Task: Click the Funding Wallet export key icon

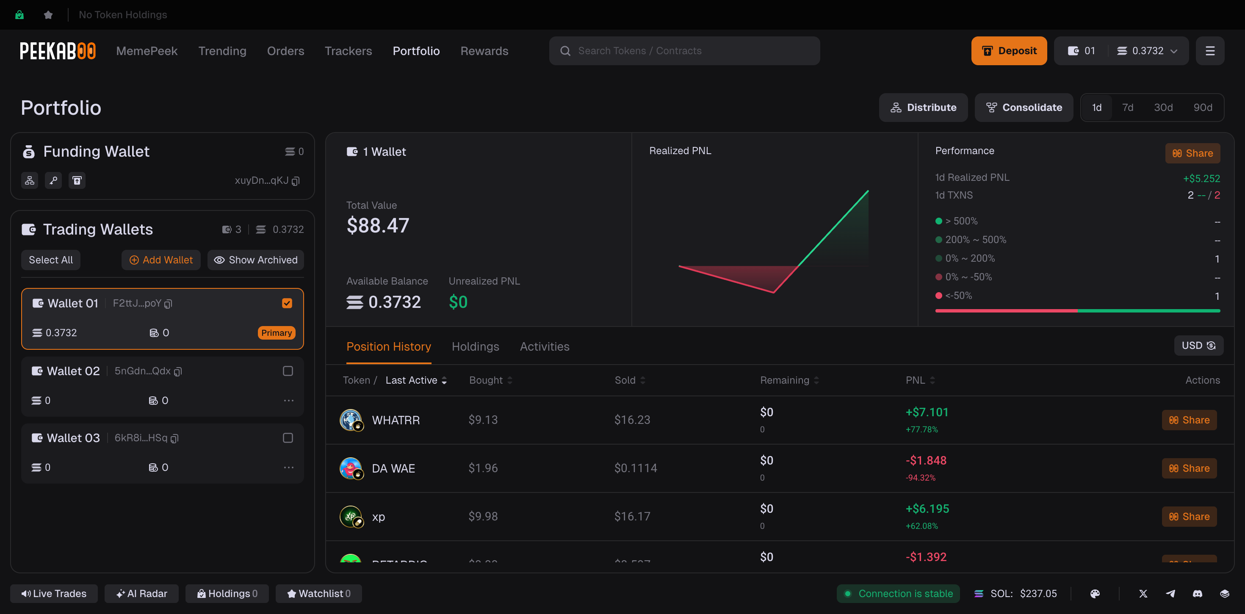Action: [x=53, y=180]
